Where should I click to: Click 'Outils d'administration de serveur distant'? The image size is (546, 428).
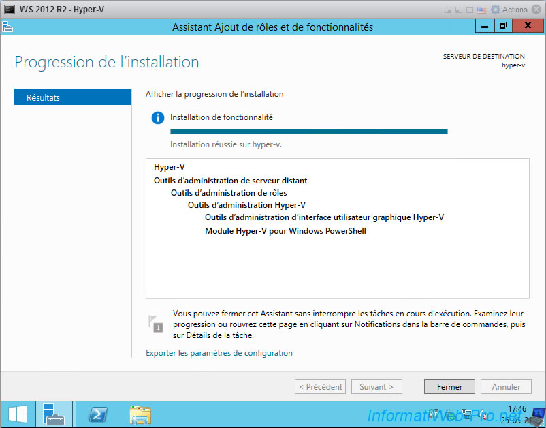[x=231, y=181]
